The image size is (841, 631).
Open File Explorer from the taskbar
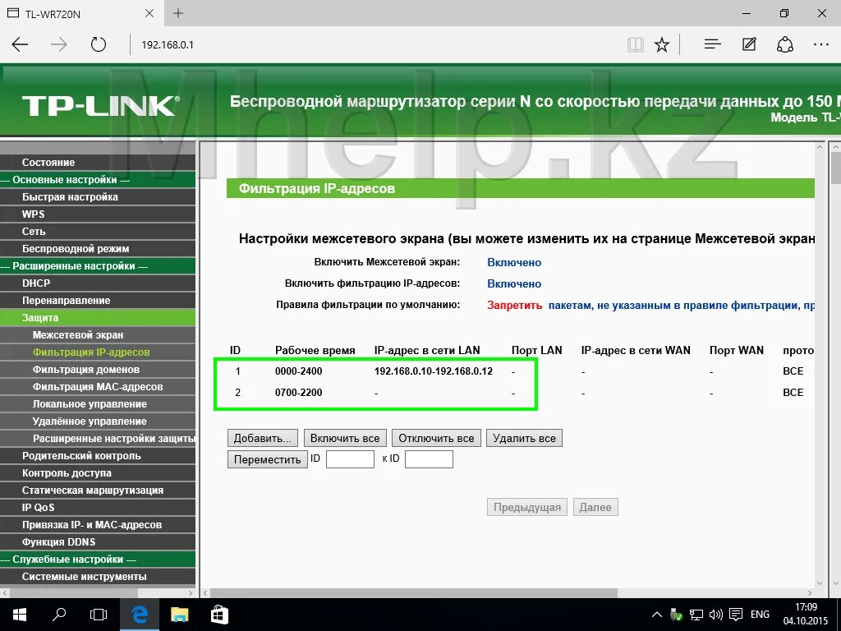[x=180, y=615]
